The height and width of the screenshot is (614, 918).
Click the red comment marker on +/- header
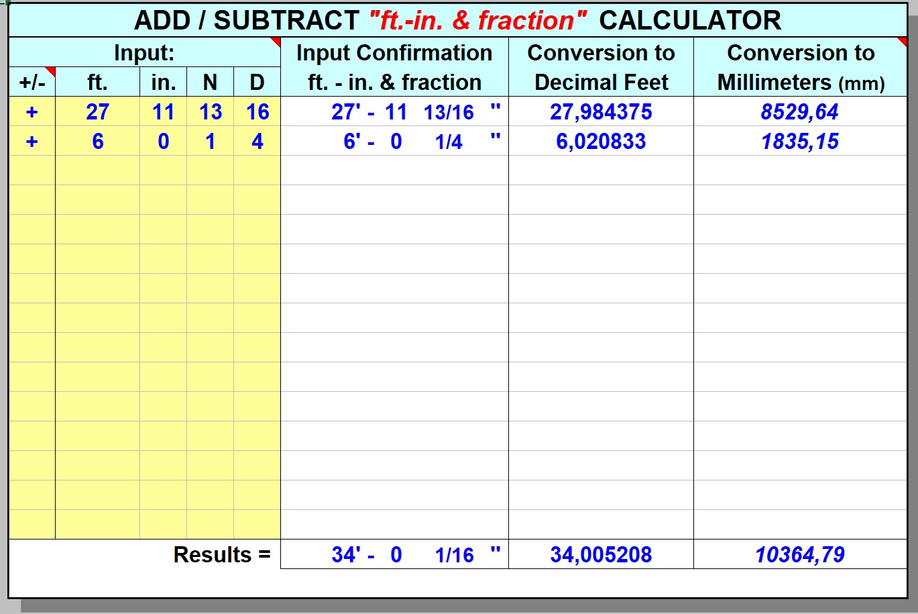pos(51,70)
